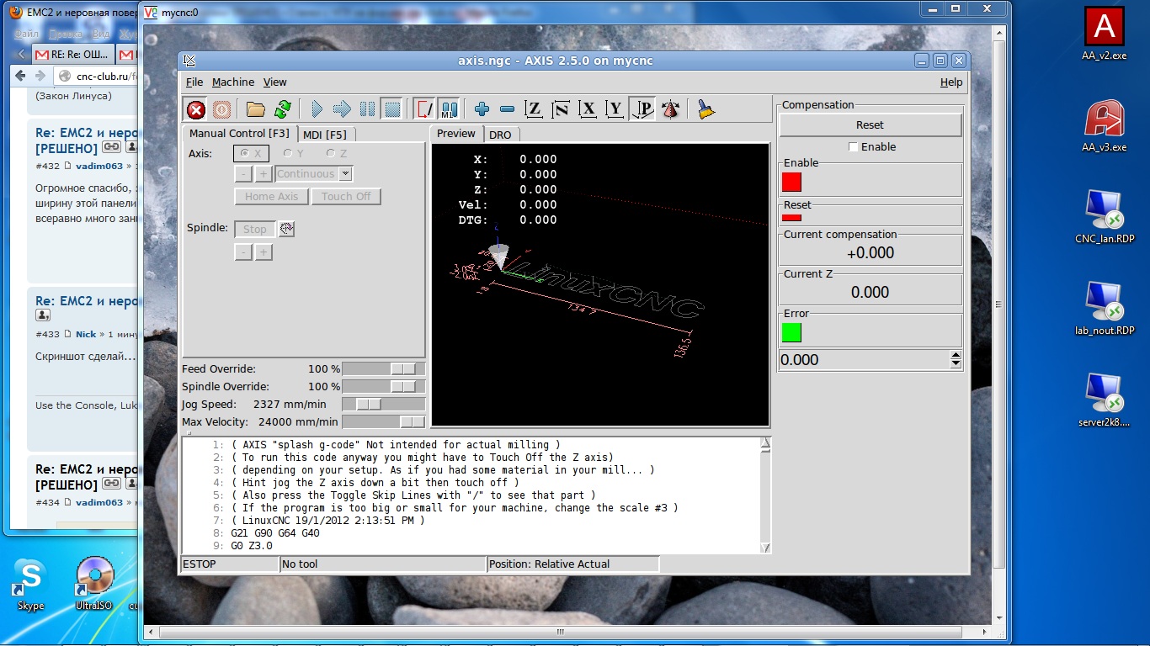Screen dimensions: 1150x646
Task: Clear live plot with the brush icon
Action: coord(706,109)
